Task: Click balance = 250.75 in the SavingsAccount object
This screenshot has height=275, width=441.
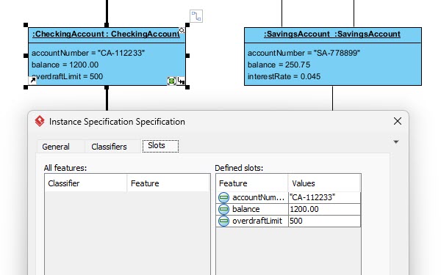Action: pyautogui.click(x=279, y=65)
